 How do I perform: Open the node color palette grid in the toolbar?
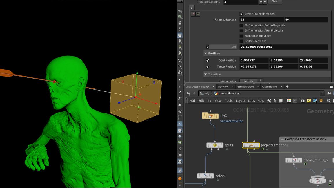click(x=289, y=101)
